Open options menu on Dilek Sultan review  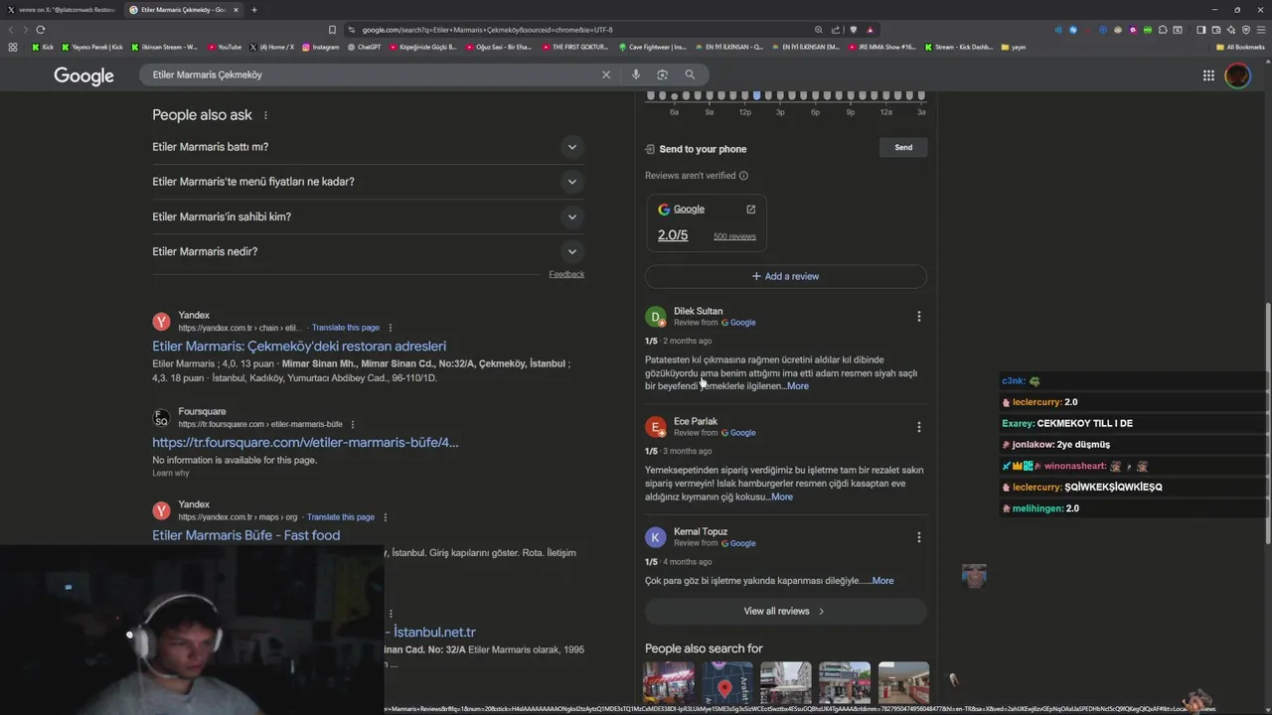[918, 317]
